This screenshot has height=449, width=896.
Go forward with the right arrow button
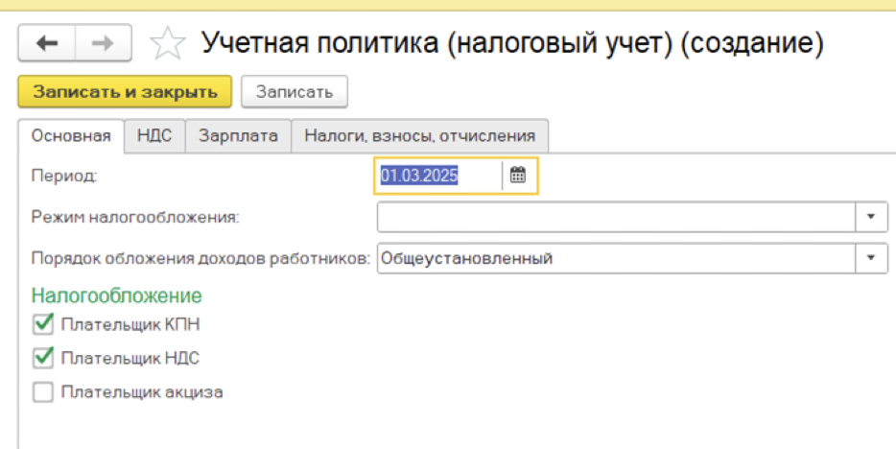click(x=103, y=43)
